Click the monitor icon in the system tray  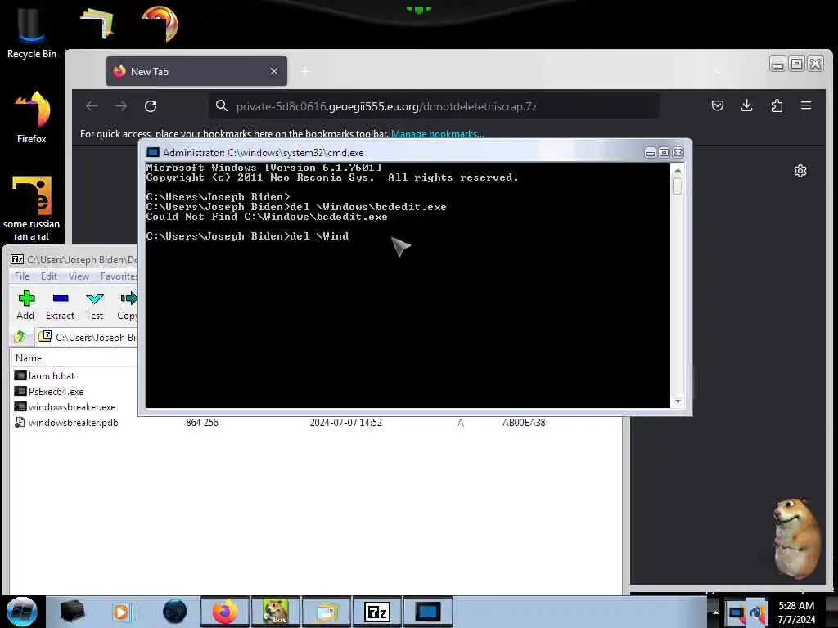tap(737, 612)
